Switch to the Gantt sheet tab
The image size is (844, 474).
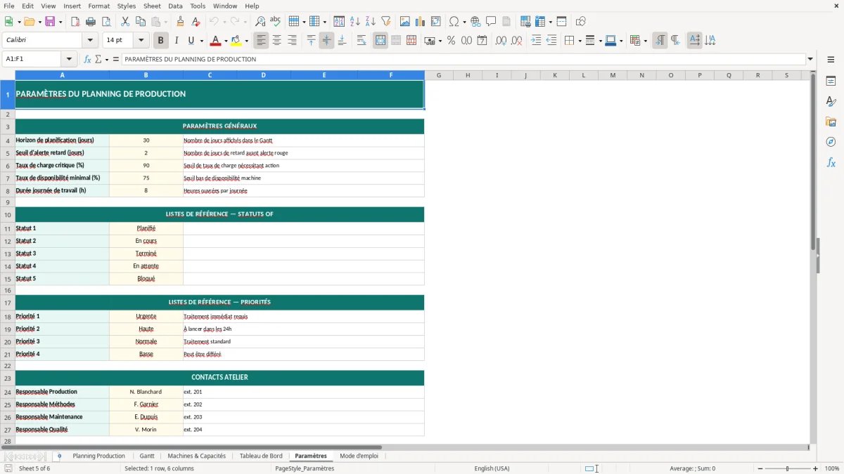(x=146, y=456)
